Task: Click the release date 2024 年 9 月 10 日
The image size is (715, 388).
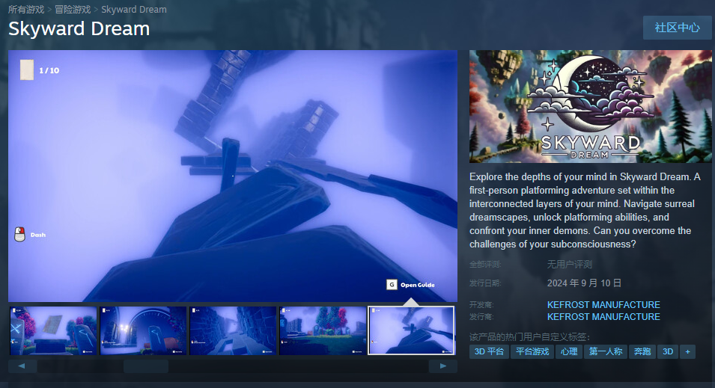Action: click(584, 283)
